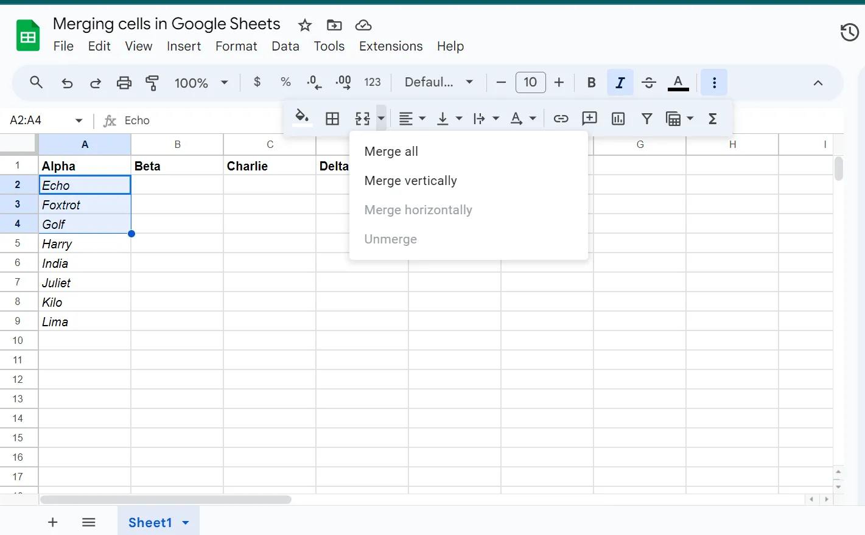Print the spreadsheet
The image size is (865, 535).
124,83
